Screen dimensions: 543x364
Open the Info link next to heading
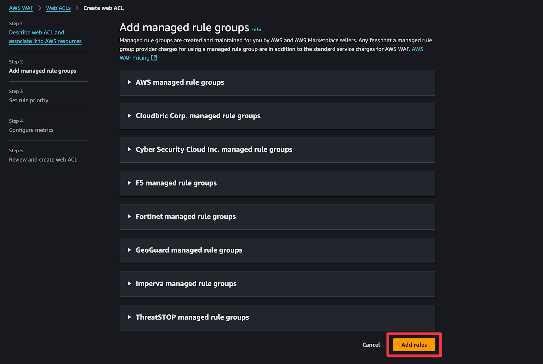(257, 30)
